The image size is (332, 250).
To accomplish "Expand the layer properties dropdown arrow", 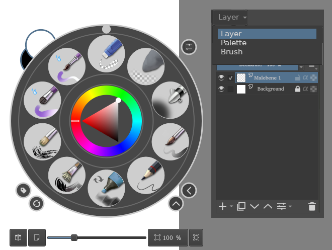I will coord(290,207).
